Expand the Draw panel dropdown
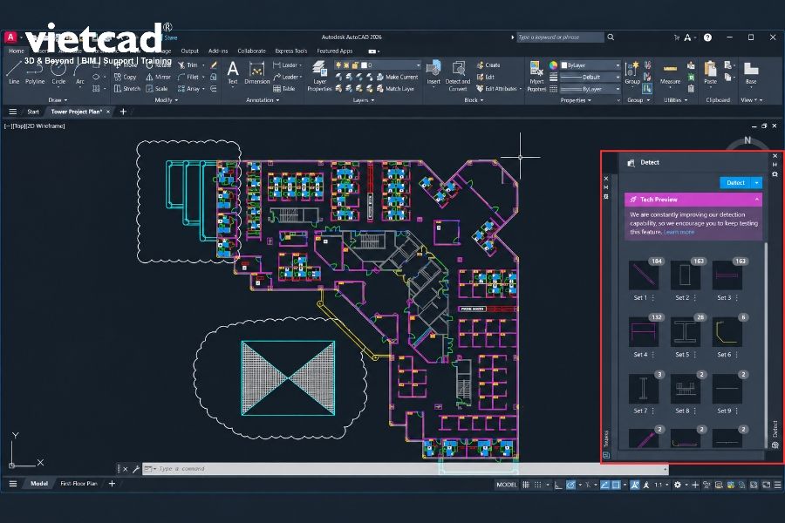 (58, 100)
